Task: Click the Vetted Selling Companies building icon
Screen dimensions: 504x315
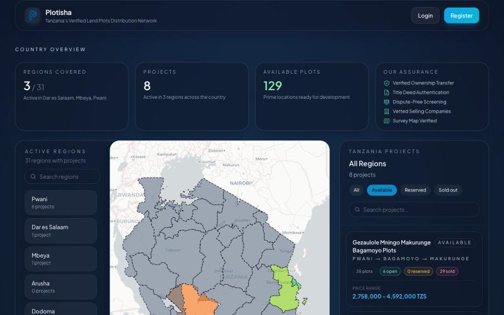Action: point(386,112)
